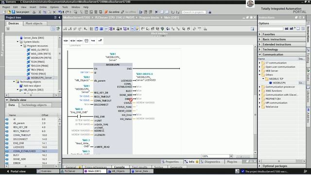Screen dimensions: 311x175
Task: Select CONN_ESTABLISHED row in Details view
Action: tap(32, 151)
